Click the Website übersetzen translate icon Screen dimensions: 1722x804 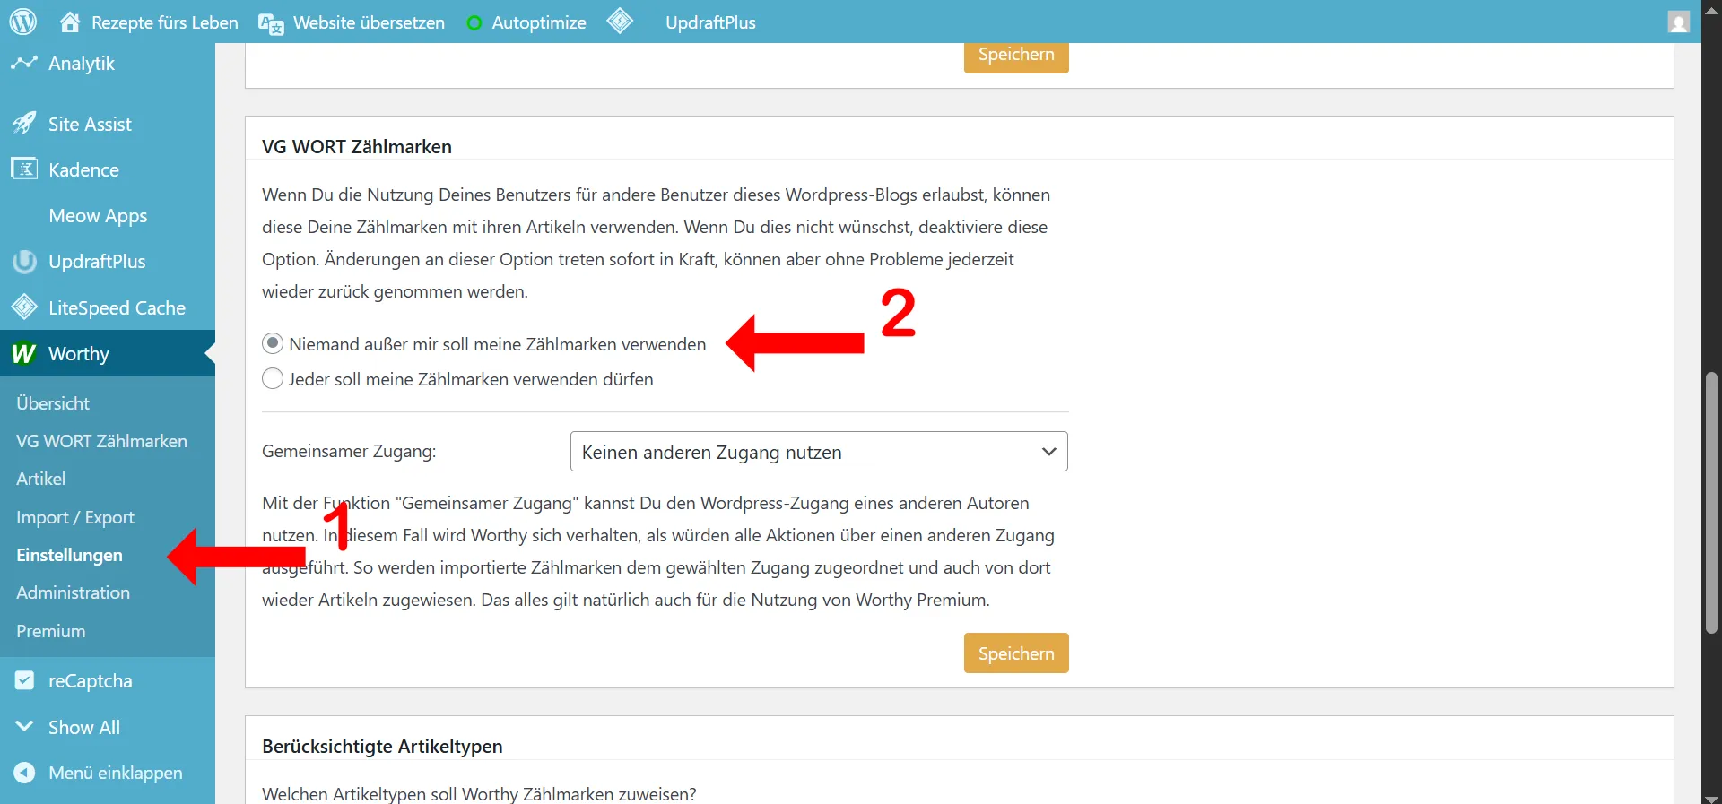click(x=271, y=23)
